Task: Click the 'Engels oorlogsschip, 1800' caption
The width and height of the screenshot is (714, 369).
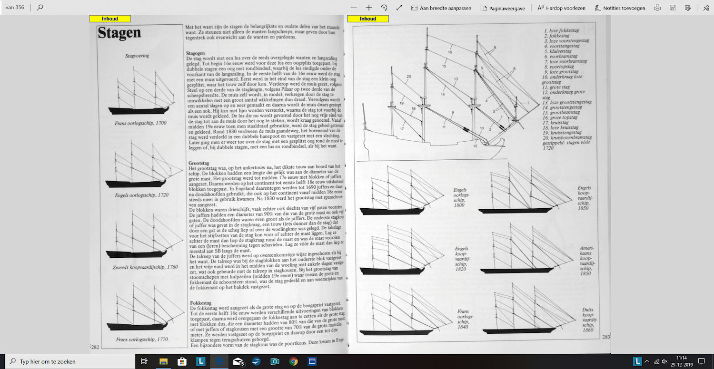Action: (x=460, y=198)
